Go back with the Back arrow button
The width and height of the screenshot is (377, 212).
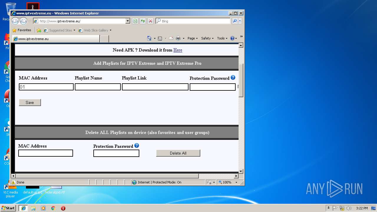coord(15,21)
